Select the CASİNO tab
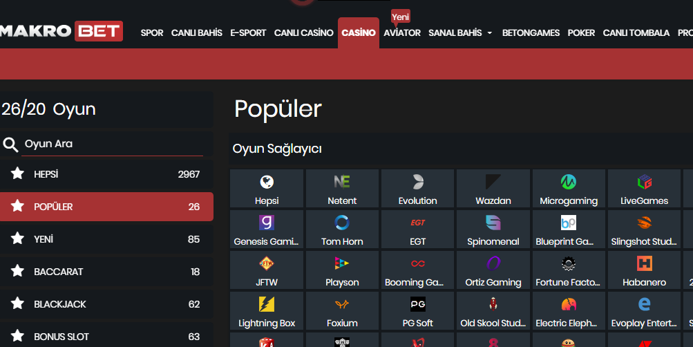The height and width of the screenshot is (347, 693). pos(359,32)
